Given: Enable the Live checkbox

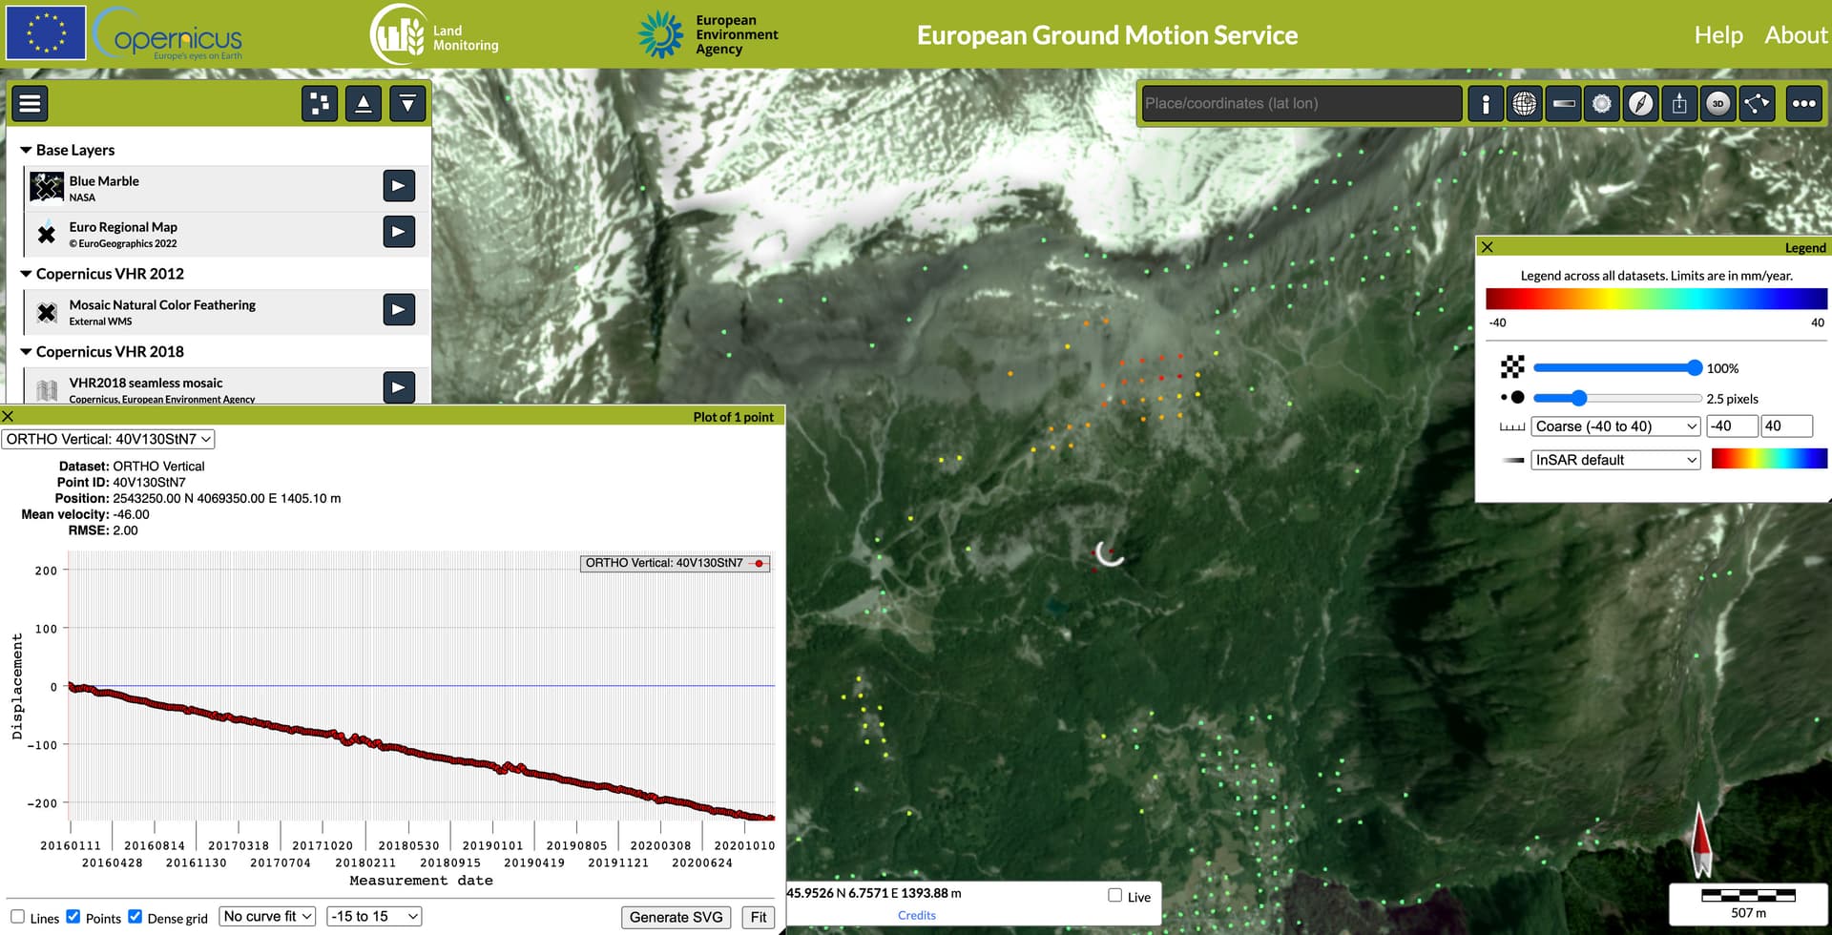Looking at the screenshot, I should 1114,895.
